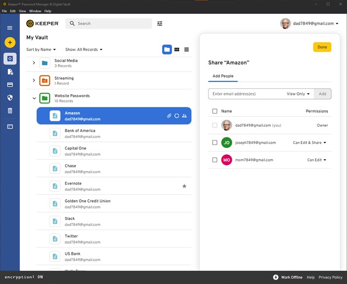The image size is (347, 284).
Task: Open the Privacy Policy link
Action: 330,277
